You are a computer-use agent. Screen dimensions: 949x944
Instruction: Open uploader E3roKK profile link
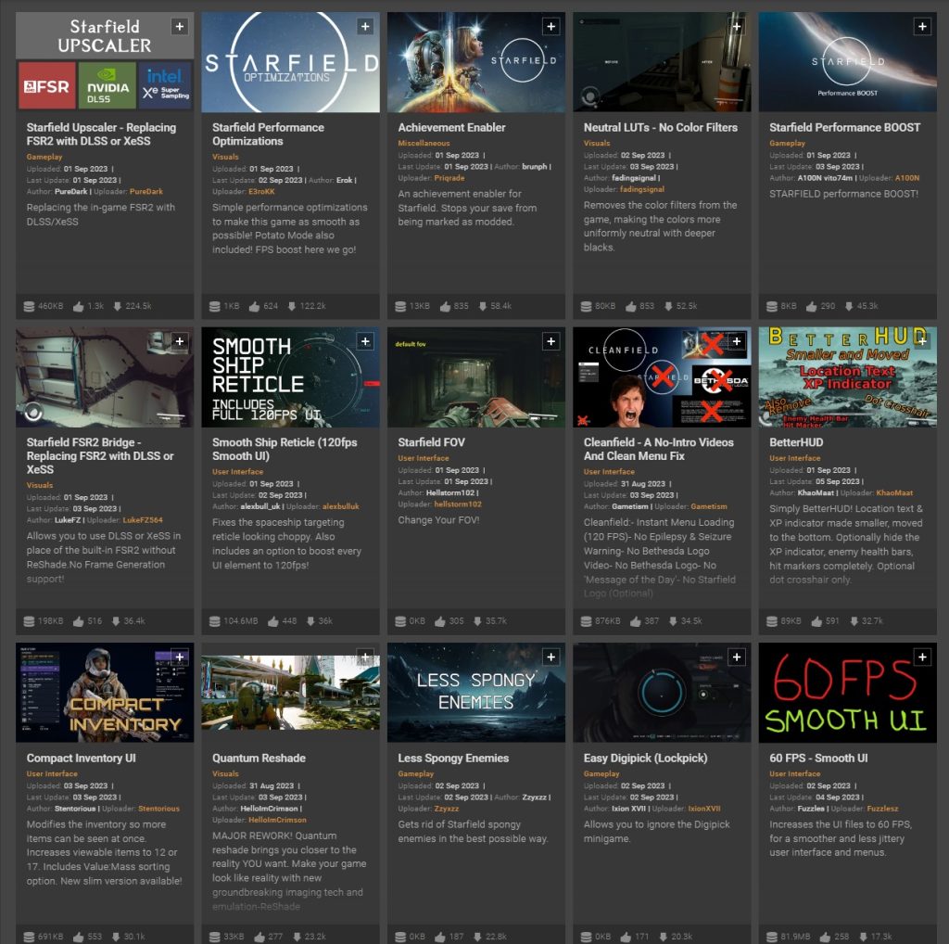(261, 191)
